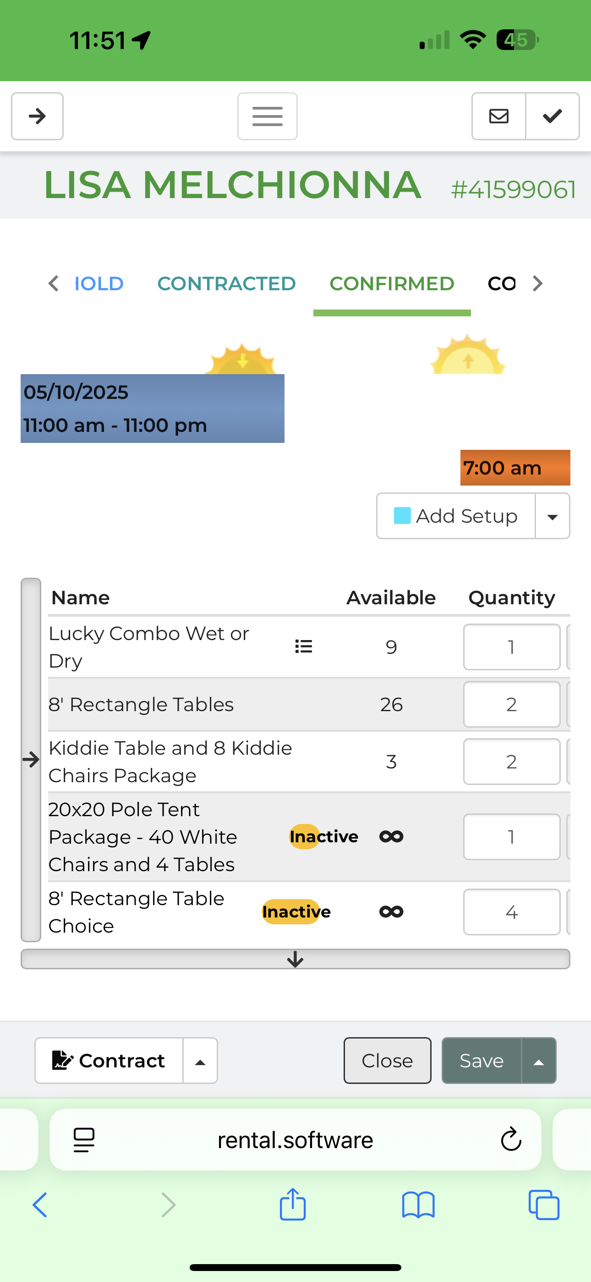This screenshot has width=591, height=1282.
Task: Open the Contract options caret
Action: [x=200, y=1061]
